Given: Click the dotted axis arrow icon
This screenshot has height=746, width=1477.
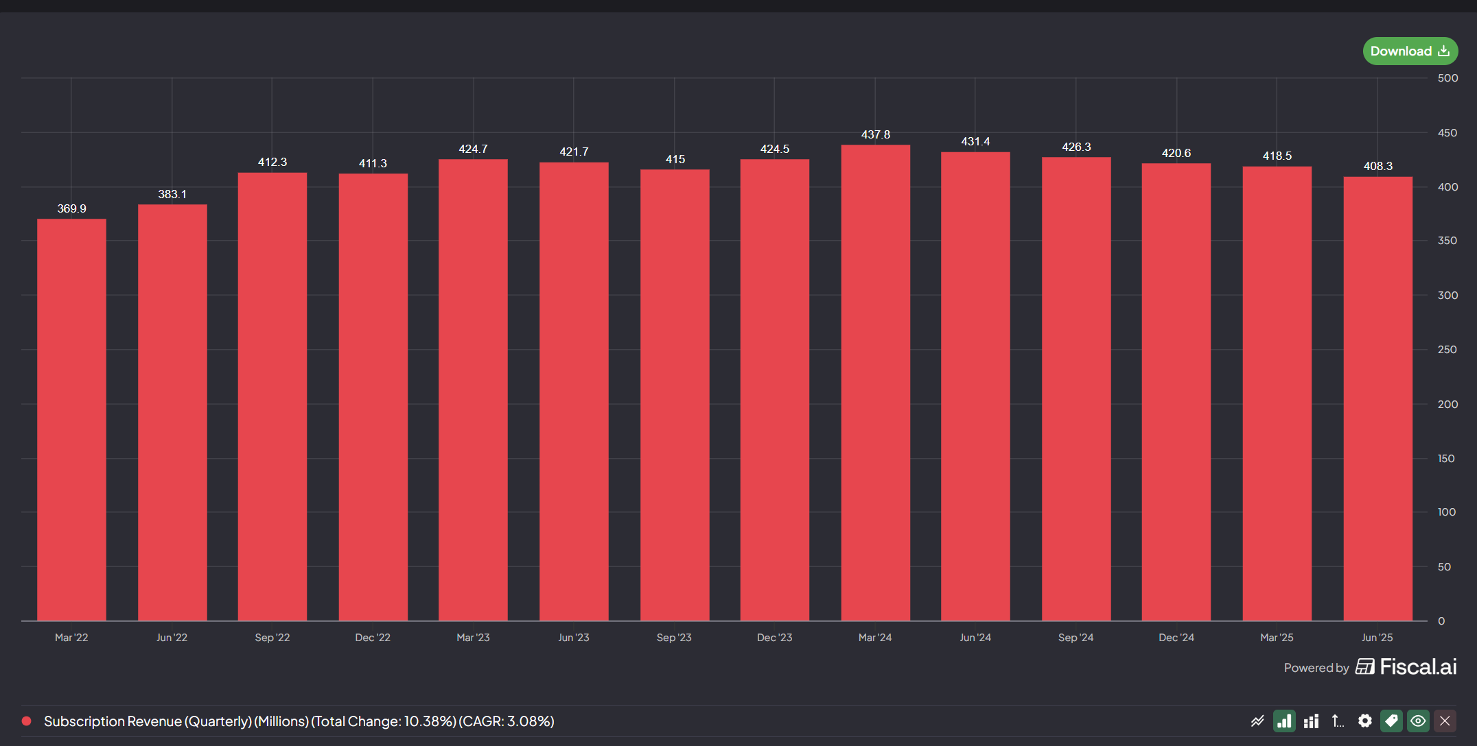Looking at the screenshot, I should 1338,721.
